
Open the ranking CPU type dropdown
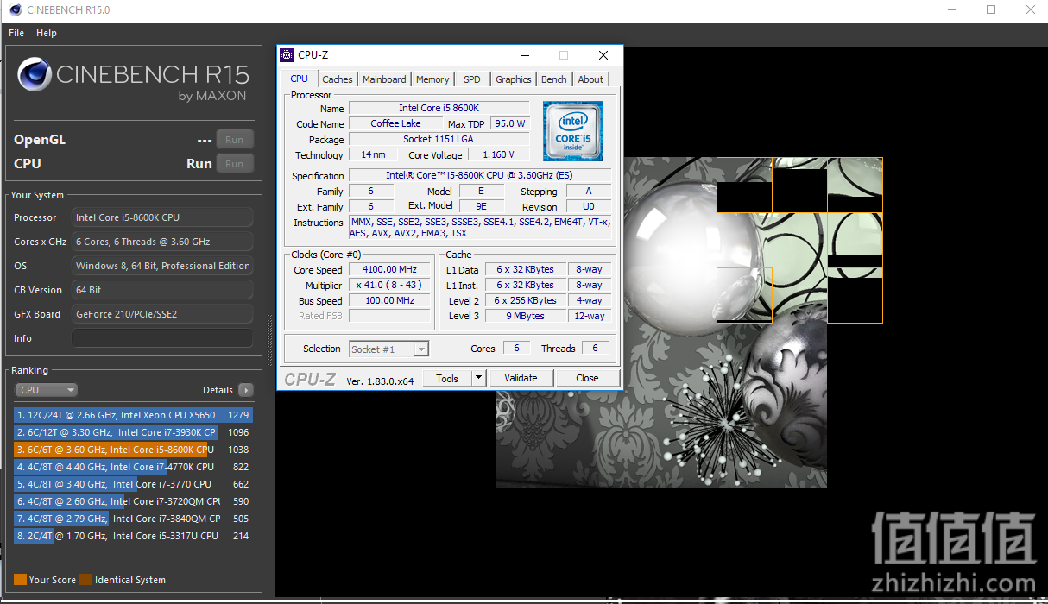click(47, 390)
